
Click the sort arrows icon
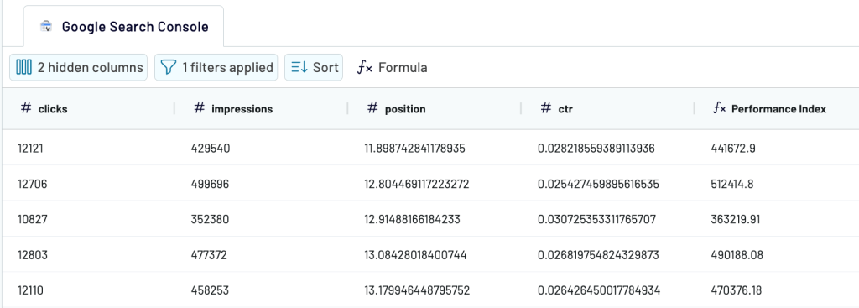(299, 67)
